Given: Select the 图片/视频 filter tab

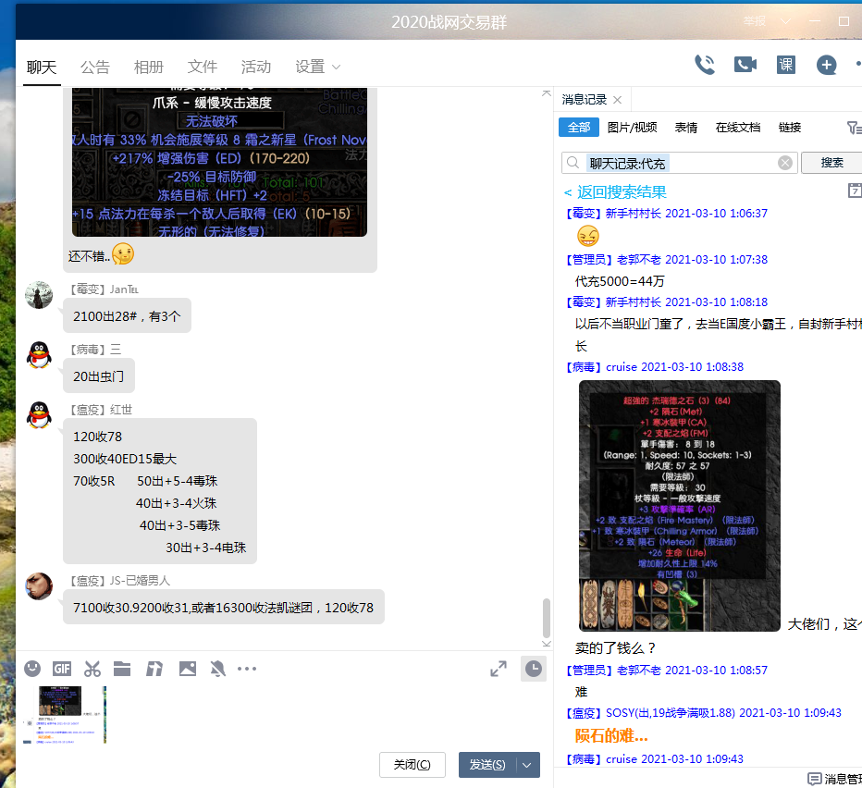Looking at the screenshot, I should click(x=632, y=128).
